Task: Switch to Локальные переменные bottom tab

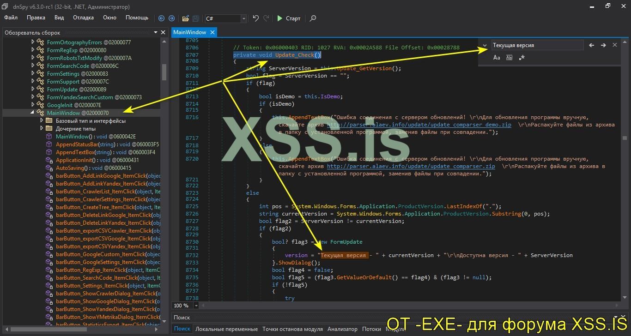Action: pos(226,329)
